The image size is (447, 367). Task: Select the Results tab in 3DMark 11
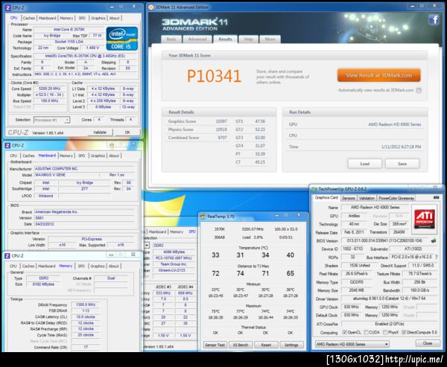coord(225,39)
